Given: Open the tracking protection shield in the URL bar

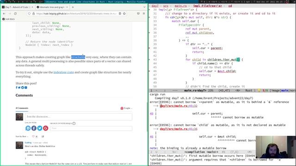Looking at the screenshot, I should click(29, 13).
